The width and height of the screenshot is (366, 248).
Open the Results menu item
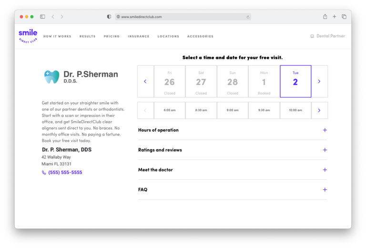tap(88, 36)
